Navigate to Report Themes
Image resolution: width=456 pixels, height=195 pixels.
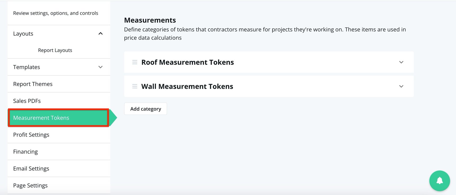point(33,84)
